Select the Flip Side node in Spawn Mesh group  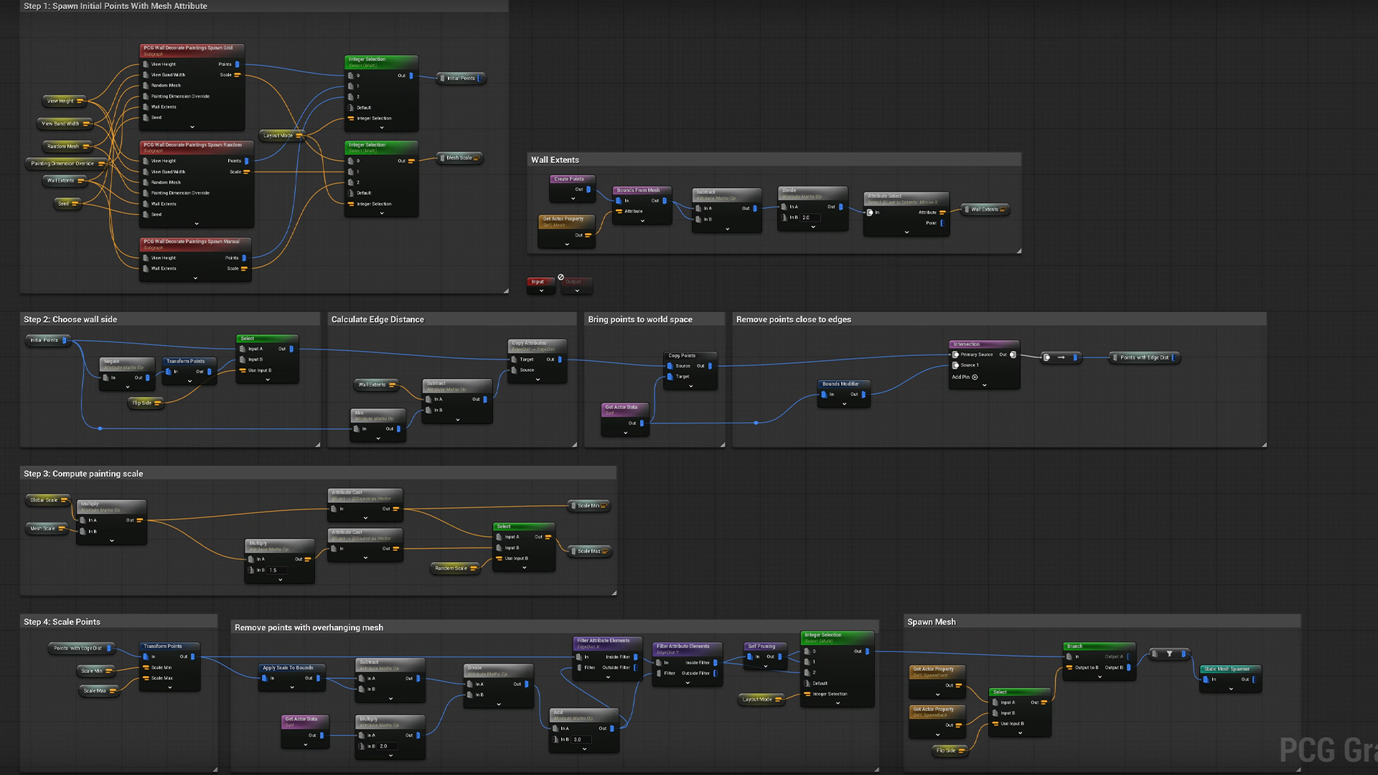click(949, 750)
